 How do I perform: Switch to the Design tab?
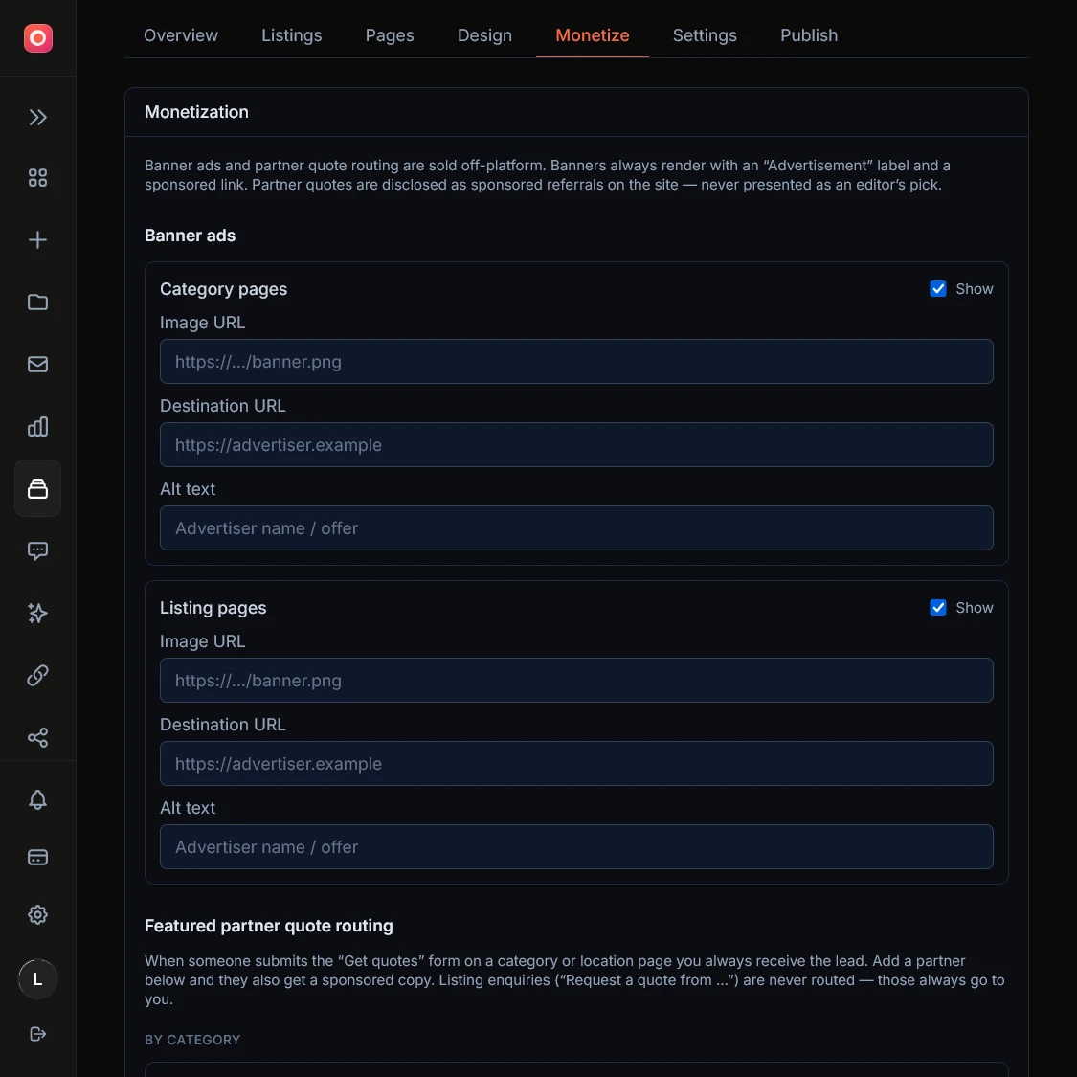tap(485, 35)
